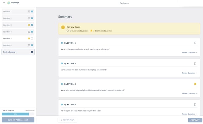Click the Submit button at bottom right
The width and height of the screenshot is (203, 124).
point(195,120)
